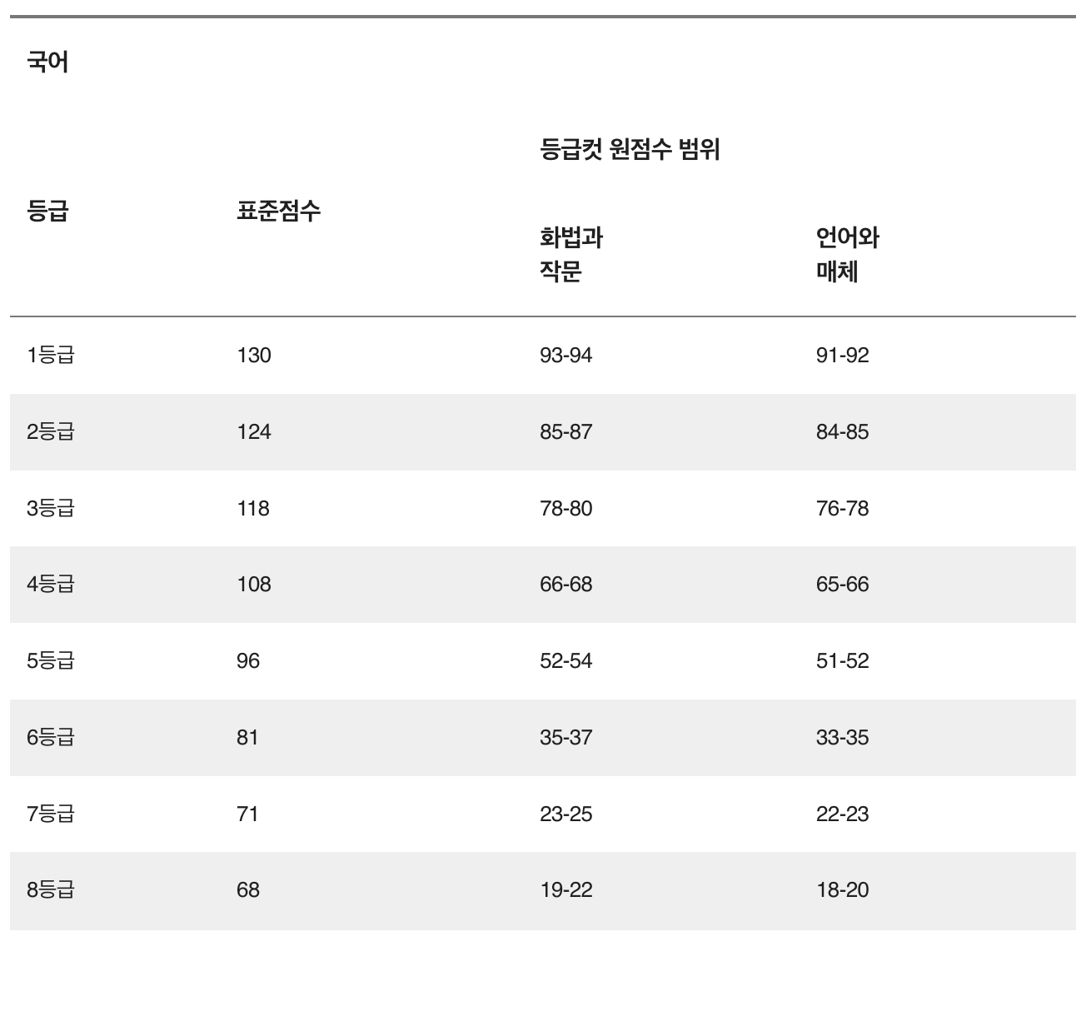Select the 35-37 score range cell

click(x=566, y=737)
